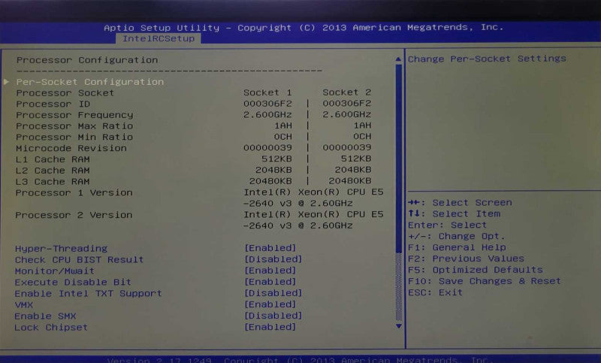Select Execute Disable Bit label

(x=73, y=282)
